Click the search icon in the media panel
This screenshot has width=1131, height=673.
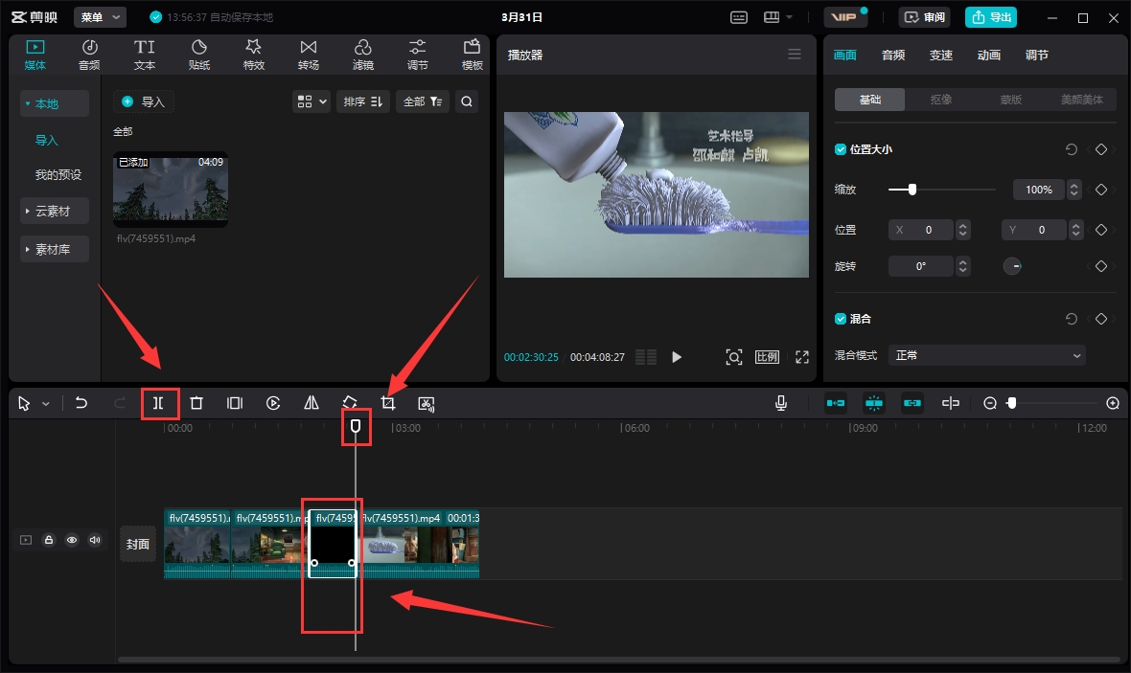click(x=467, y=101)
